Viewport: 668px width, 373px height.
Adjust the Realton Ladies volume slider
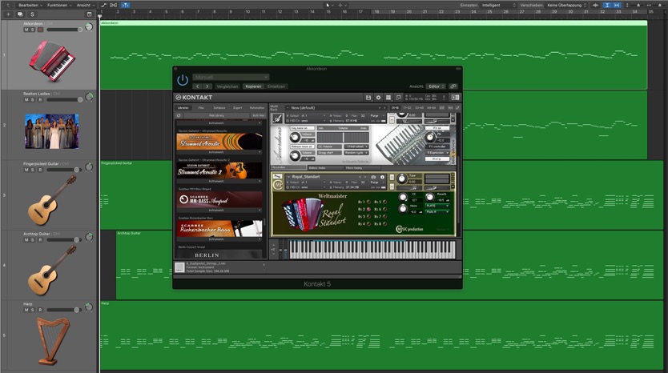pyautogui.click(x=65, y=99)
